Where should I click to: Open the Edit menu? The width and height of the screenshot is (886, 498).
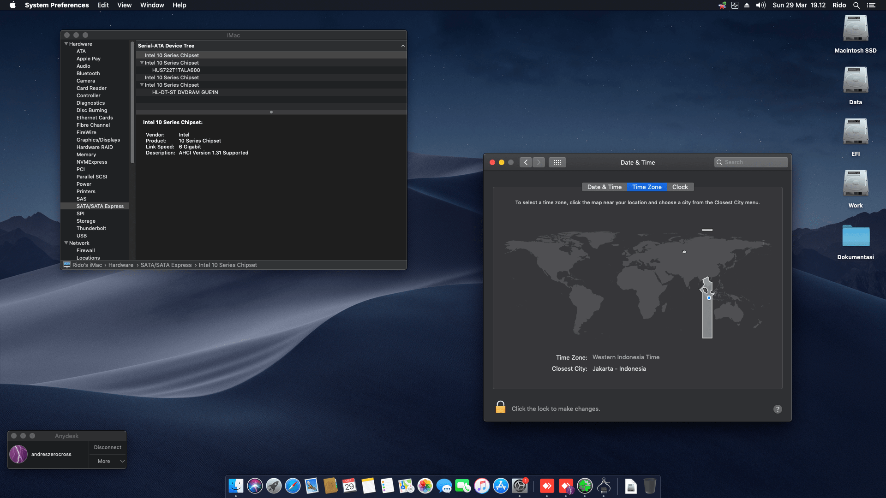(x=103, y=5)
